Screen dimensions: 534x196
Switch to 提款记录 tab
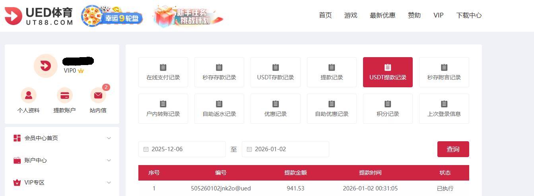[332, 72]
